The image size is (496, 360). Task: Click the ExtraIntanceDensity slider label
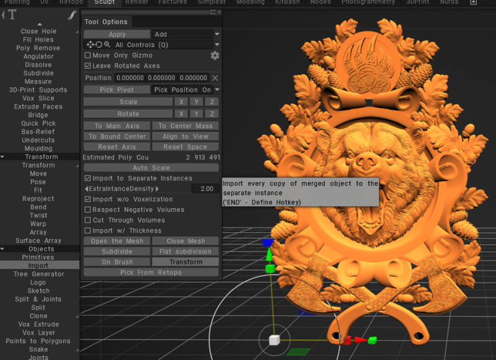pyautogui.click(x=122, y=189)
